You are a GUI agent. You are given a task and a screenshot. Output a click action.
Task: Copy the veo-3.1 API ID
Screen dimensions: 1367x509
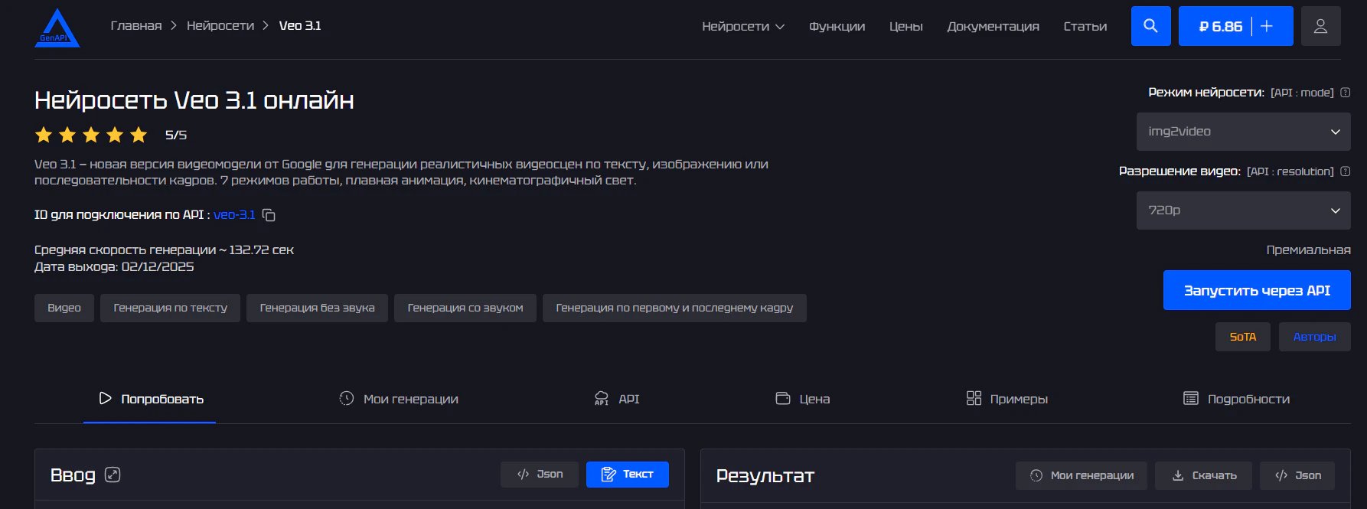269,215
